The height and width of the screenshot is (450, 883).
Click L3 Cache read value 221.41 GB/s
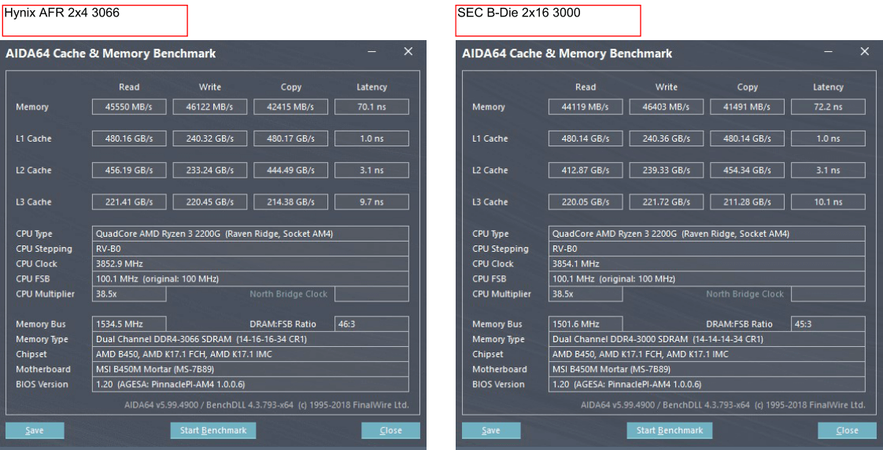pos(129,201)
